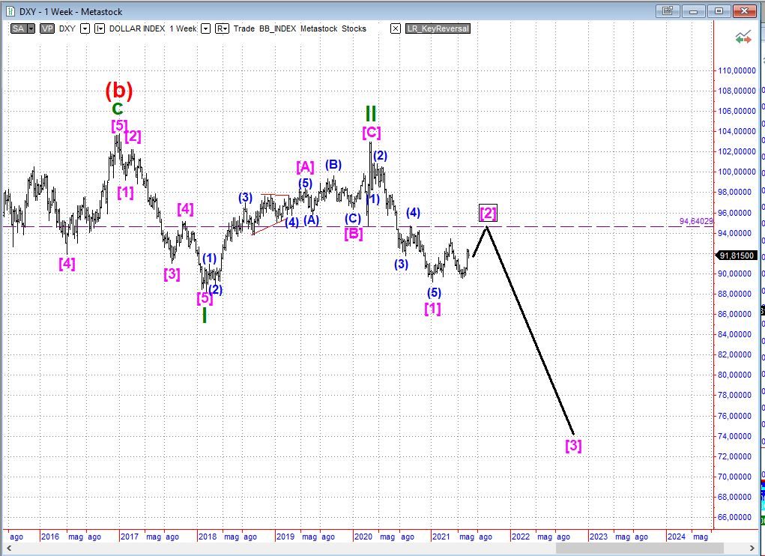Screen dimensions: 765x556
Task: Click the Trade label in toolbar
Action: (x=246, y=28)
